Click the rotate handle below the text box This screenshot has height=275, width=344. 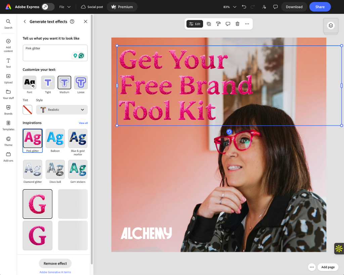[229, 131]
